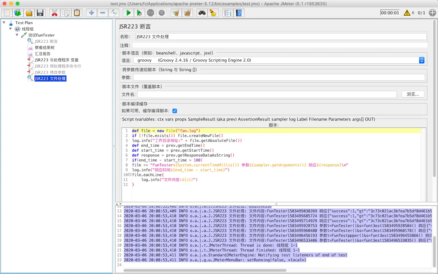Click the grey Stop test icon
The height and width of the screenshot is (274, 438).
click(x=151, y=13)
